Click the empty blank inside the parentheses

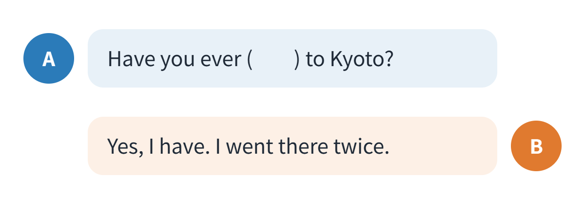click(273, 59)
